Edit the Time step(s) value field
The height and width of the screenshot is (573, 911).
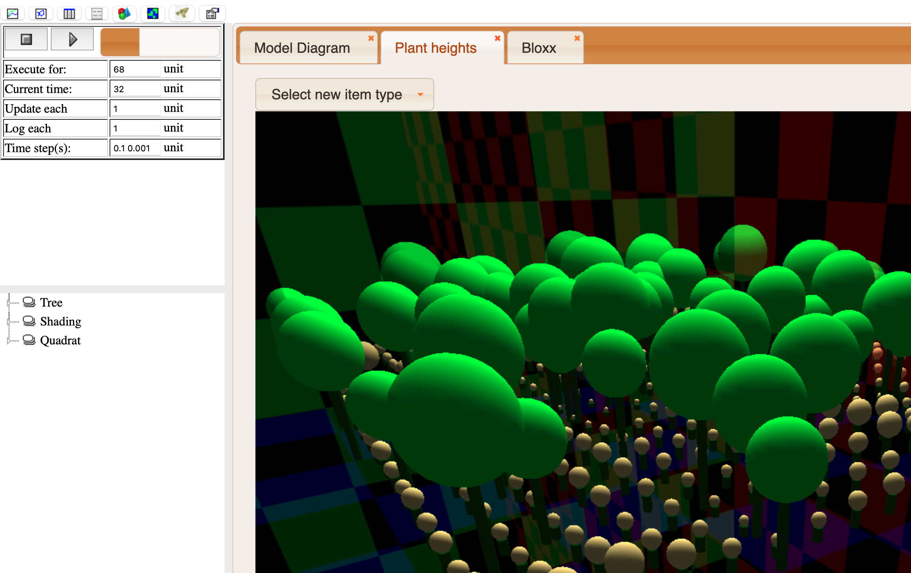(x=135, y=148)
